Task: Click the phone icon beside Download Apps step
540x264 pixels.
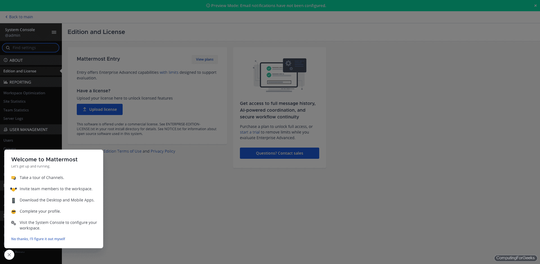Action: coord(13,200)
